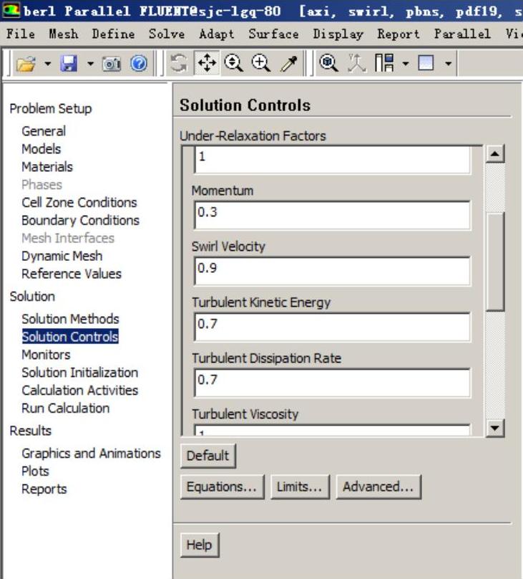Open the File menu
Screen dimensions: 523x579
coord(21,34)
